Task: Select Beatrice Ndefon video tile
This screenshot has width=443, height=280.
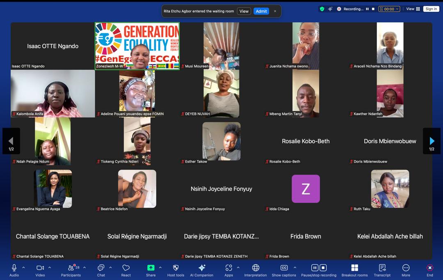Action: coord(137,188)
